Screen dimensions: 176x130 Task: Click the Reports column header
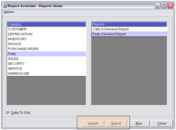(129, 24)
